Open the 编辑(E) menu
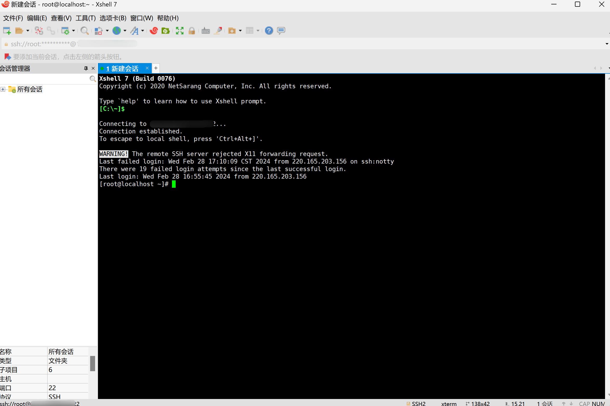This screenshot has height=406, width=610. pos(37,18)
